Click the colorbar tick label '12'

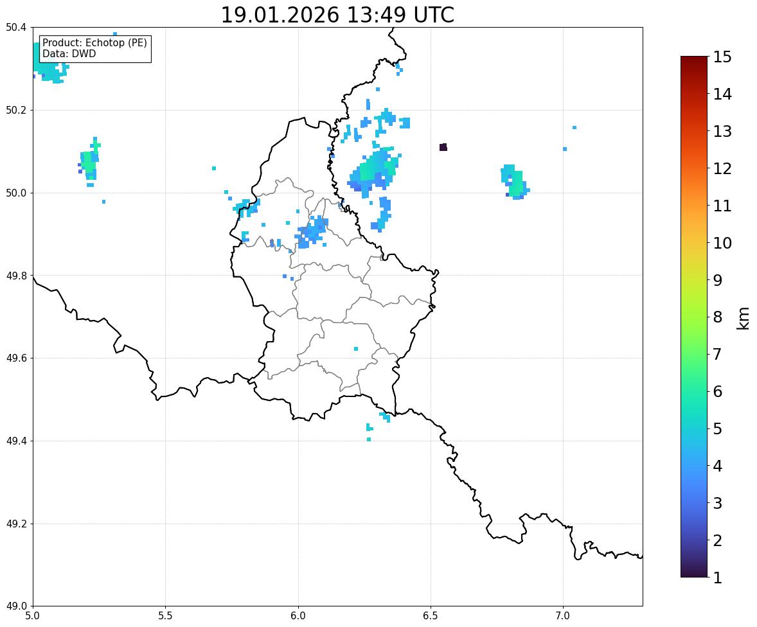(x=722, y=168)
